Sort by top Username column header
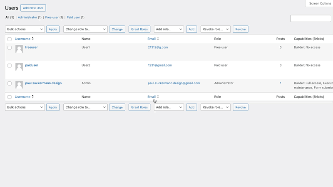This screenshot has width=333, height=187. [x=22, y=39]
